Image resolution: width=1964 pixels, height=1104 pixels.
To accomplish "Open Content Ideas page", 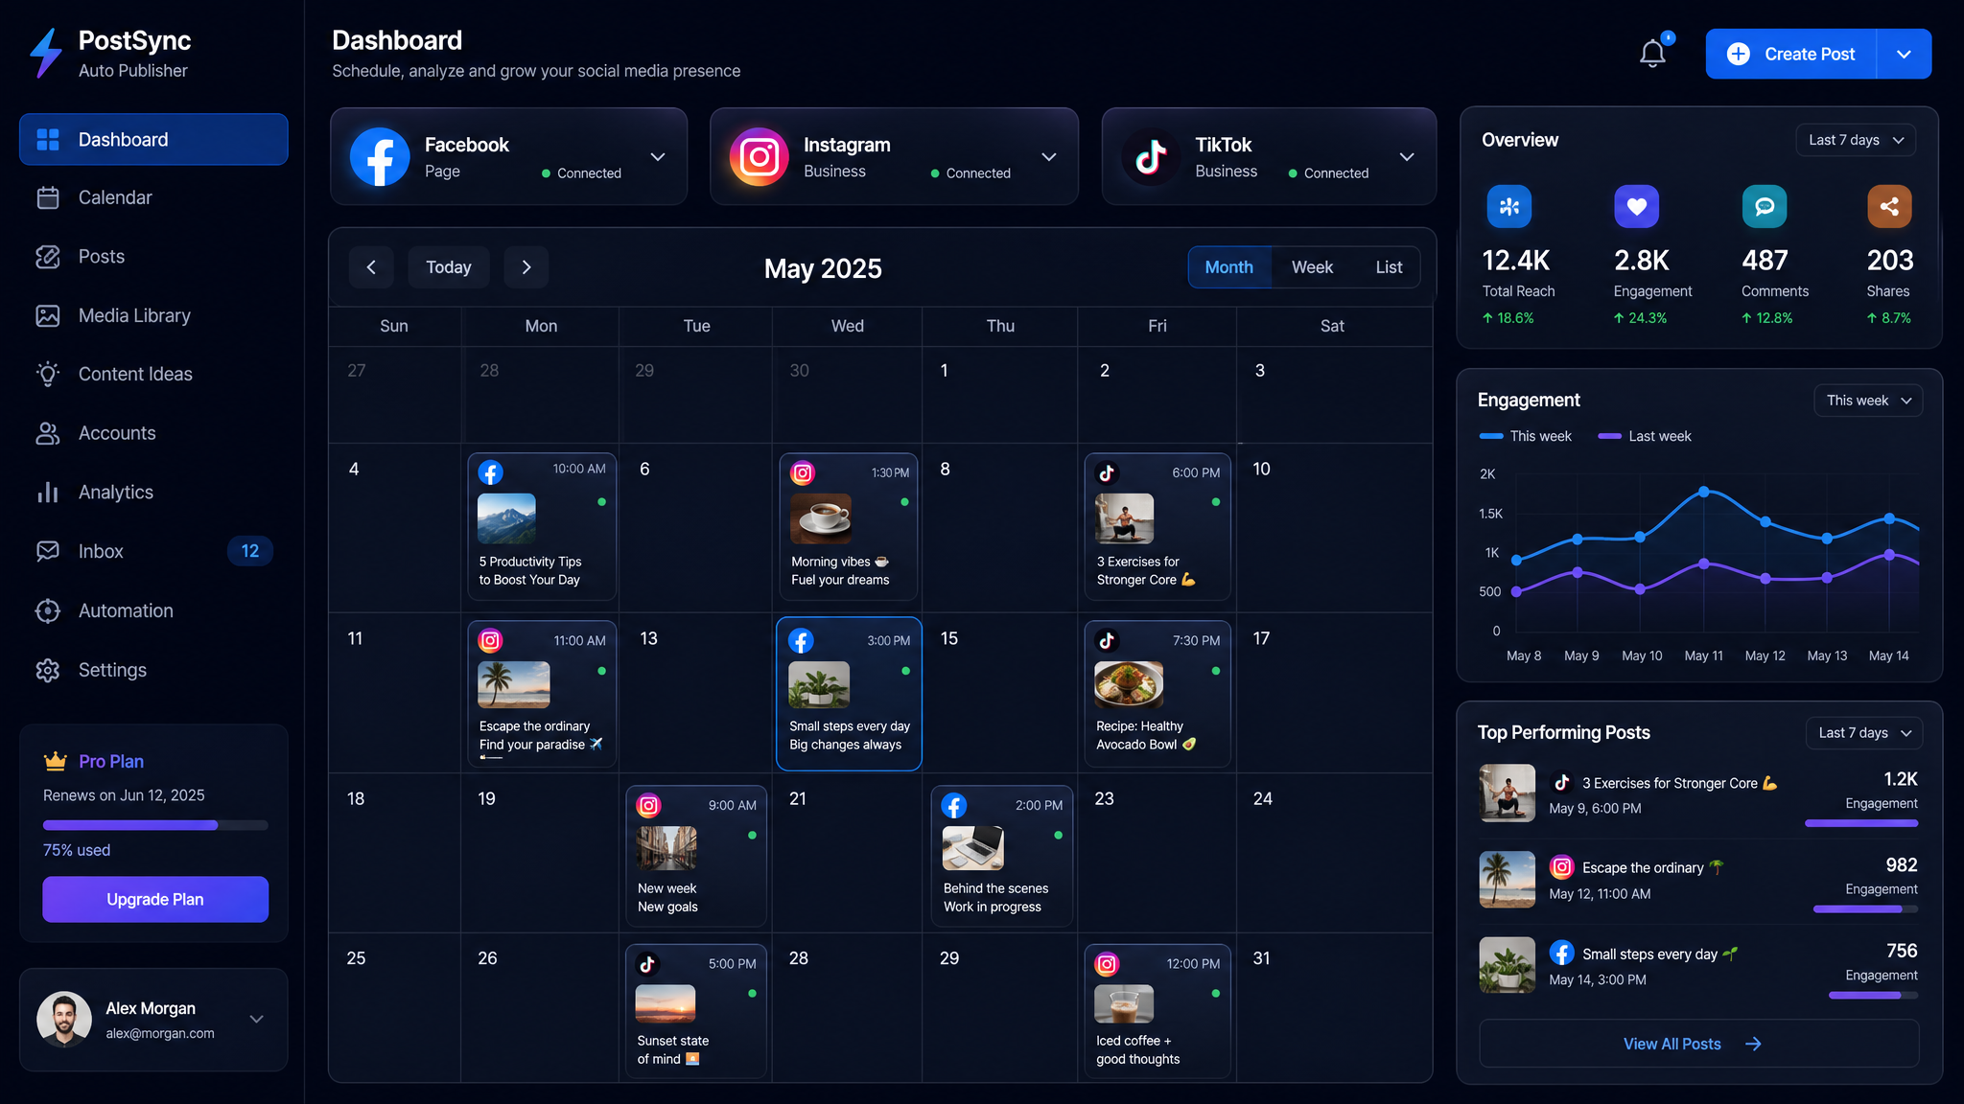I will tap(153, 374).
